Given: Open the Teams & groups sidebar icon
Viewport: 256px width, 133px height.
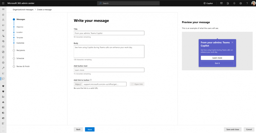Looking at the screenshot, I should 3,30.
